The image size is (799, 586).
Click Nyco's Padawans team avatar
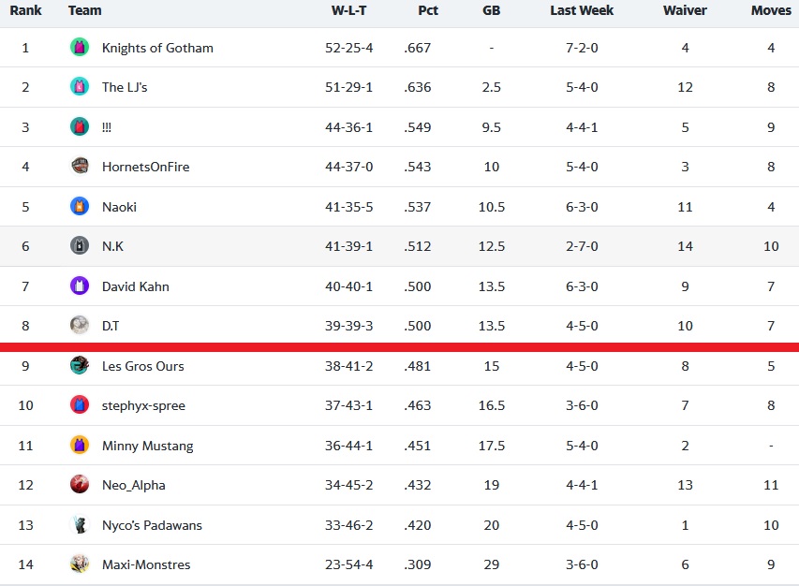pos(80,525)
